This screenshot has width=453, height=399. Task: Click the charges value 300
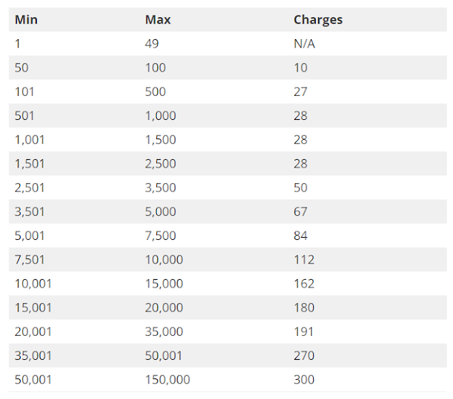304,379
